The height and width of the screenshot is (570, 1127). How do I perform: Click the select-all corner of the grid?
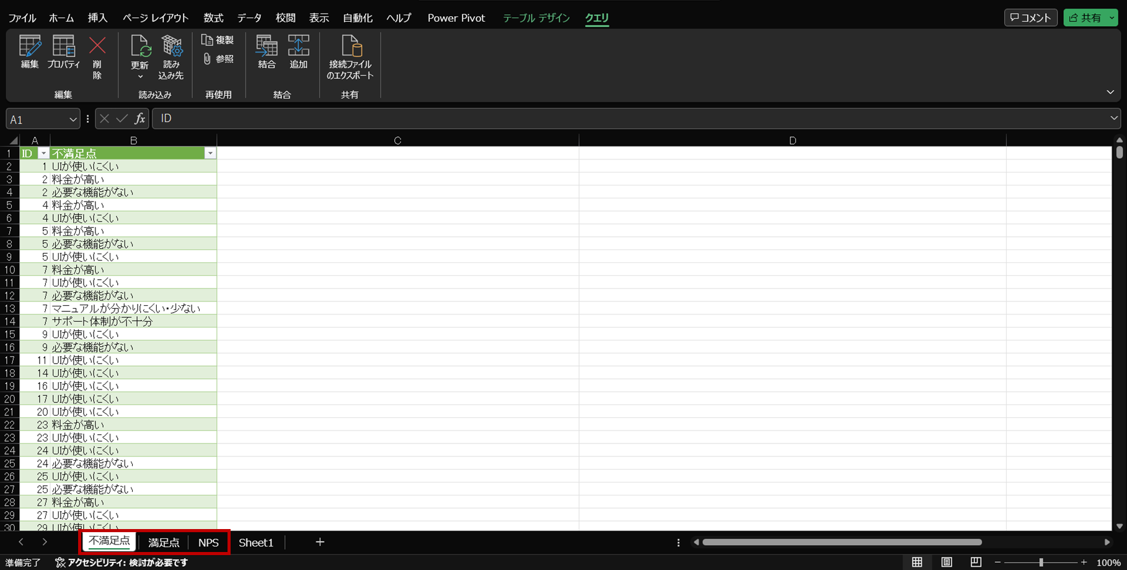coord(13,141)
